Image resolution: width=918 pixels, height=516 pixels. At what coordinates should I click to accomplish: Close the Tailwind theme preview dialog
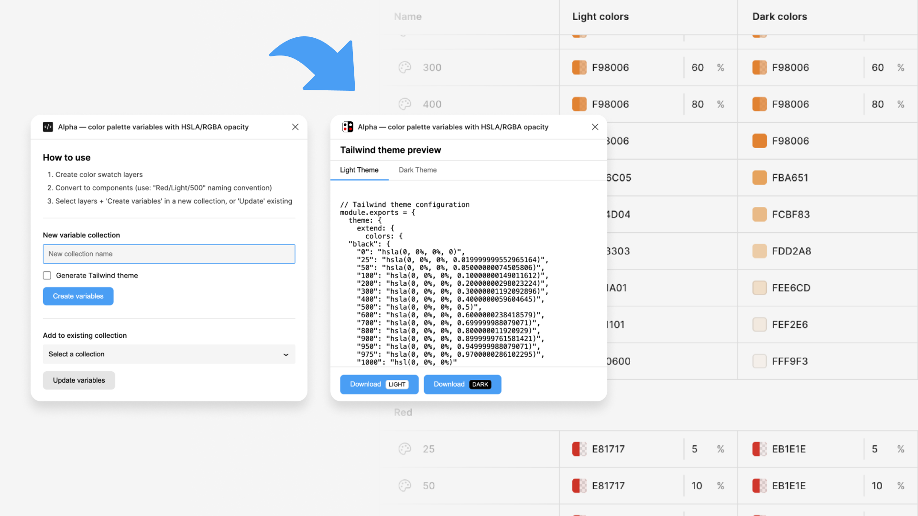coord(595,127)
